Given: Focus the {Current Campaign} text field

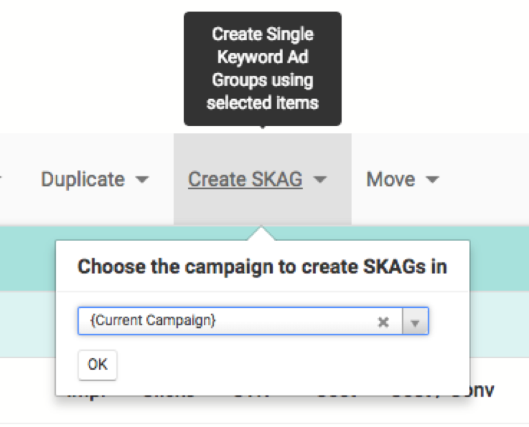Looking at the screenshot, I should tap(227, 321).
